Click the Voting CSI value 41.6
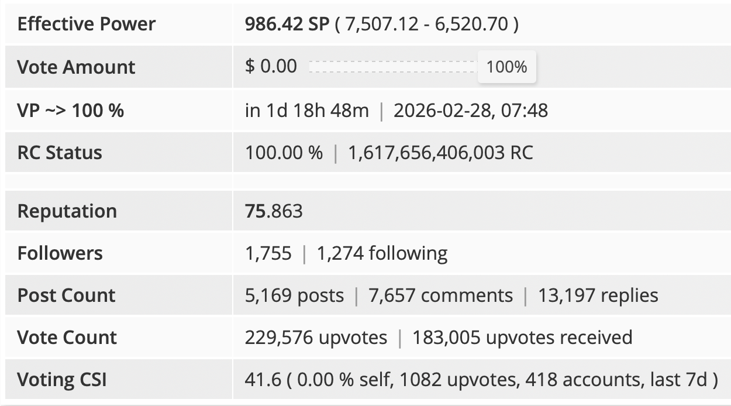The height and width of the screenshot is (406, 731). pyautogui.click(x=263, y=380)
